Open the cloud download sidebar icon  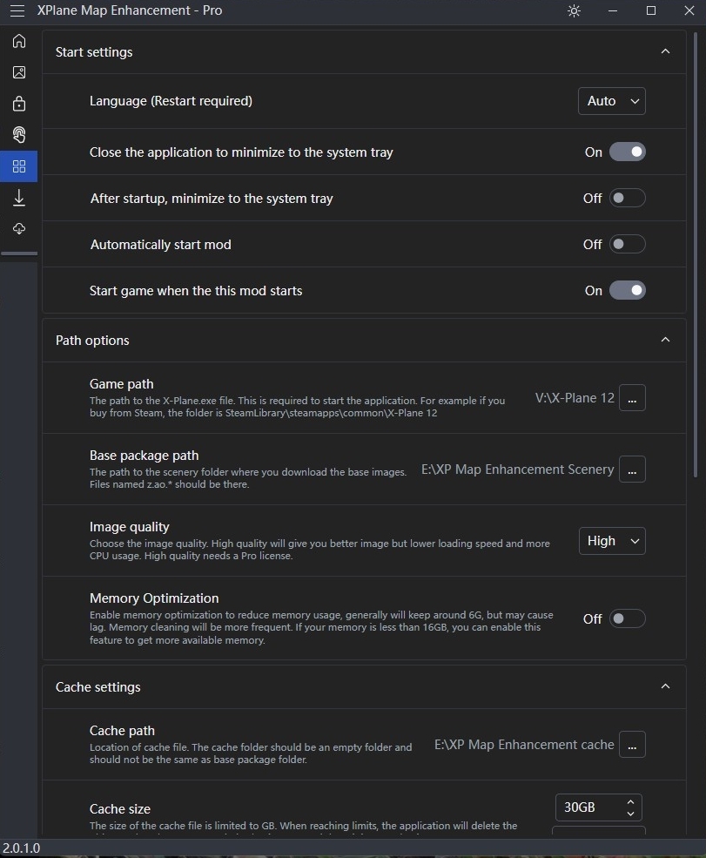pos(19,228)
